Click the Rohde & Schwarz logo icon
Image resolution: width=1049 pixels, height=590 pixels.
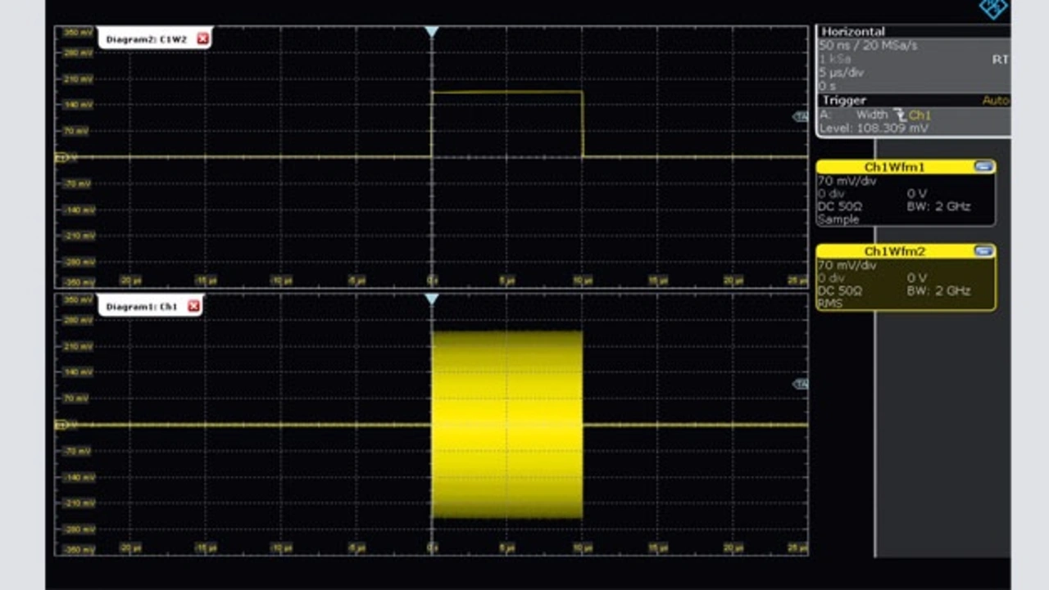(992, 8)
